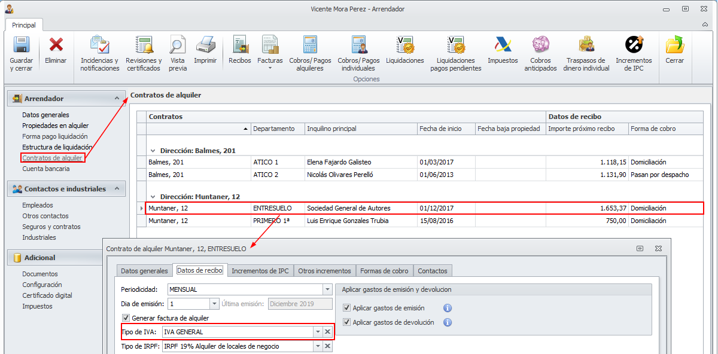Open the Periodicidad dropdown

(x=327, y=289)
